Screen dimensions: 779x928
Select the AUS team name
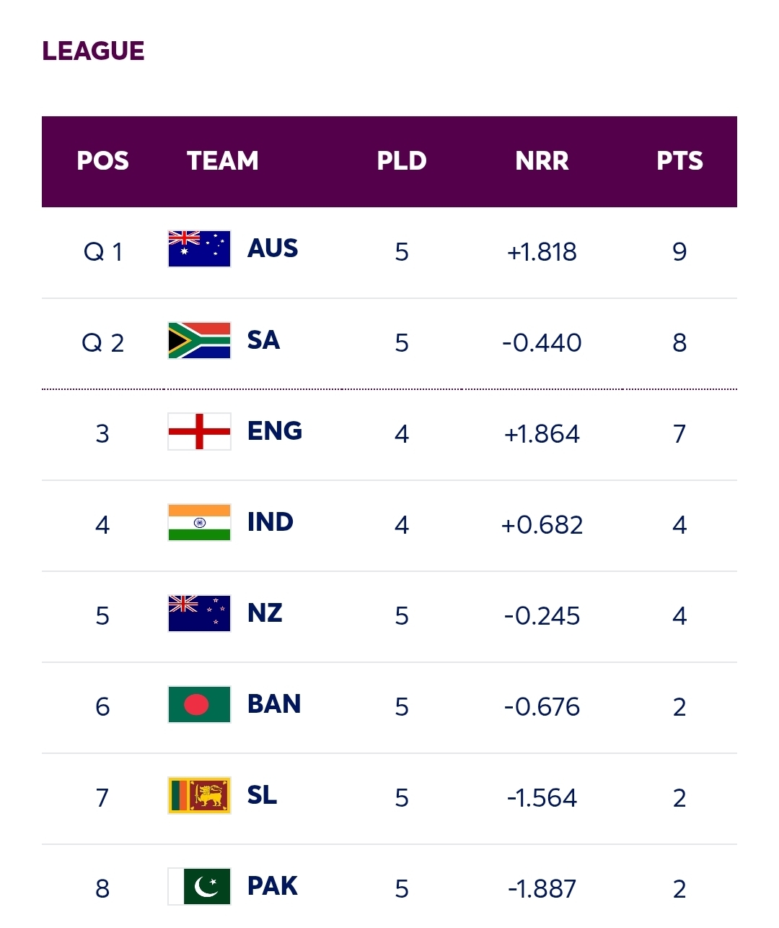(x=273, y=248)
